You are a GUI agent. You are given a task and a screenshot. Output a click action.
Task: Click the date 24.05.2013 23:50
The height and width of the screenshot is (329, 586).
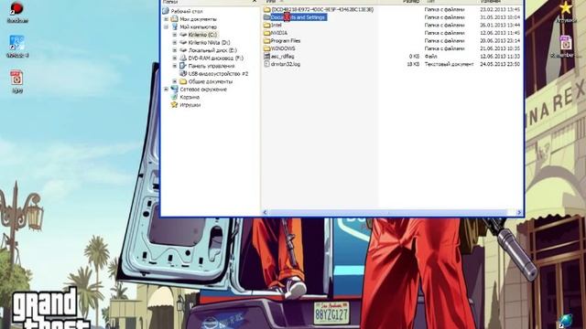coord(500,64)
